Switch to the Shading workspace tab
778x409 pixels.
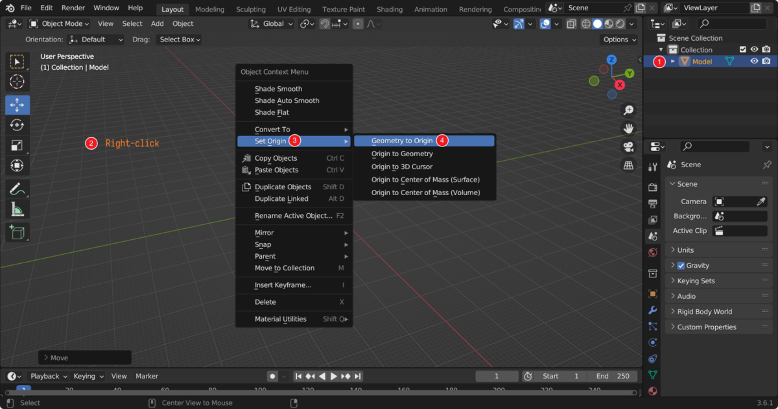tap(390, 8)
